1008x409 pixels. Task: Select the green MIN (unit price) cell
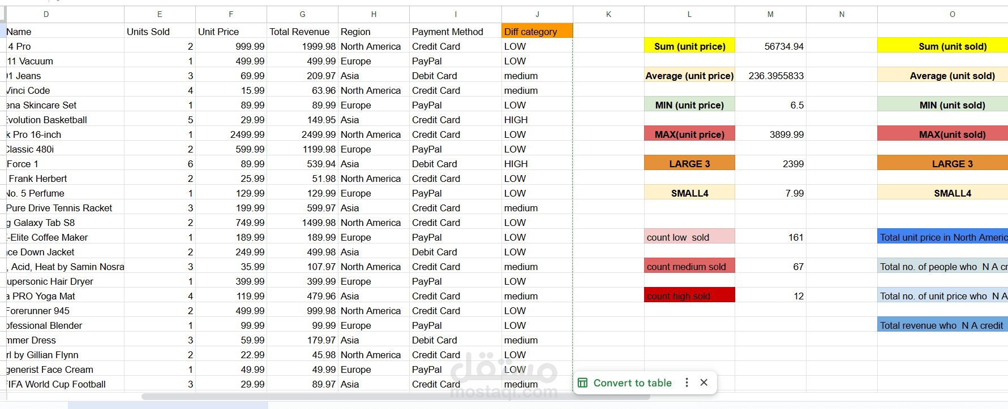689,105
